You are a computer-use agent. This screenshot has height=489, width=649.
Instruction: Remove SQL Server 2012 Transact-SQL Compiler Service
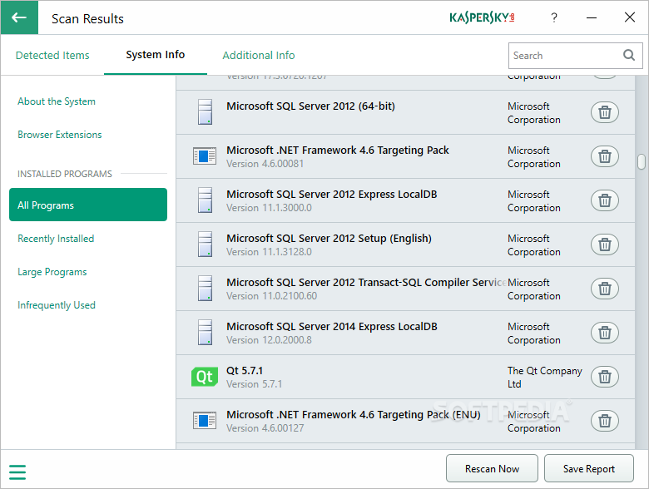pos(605,289)
